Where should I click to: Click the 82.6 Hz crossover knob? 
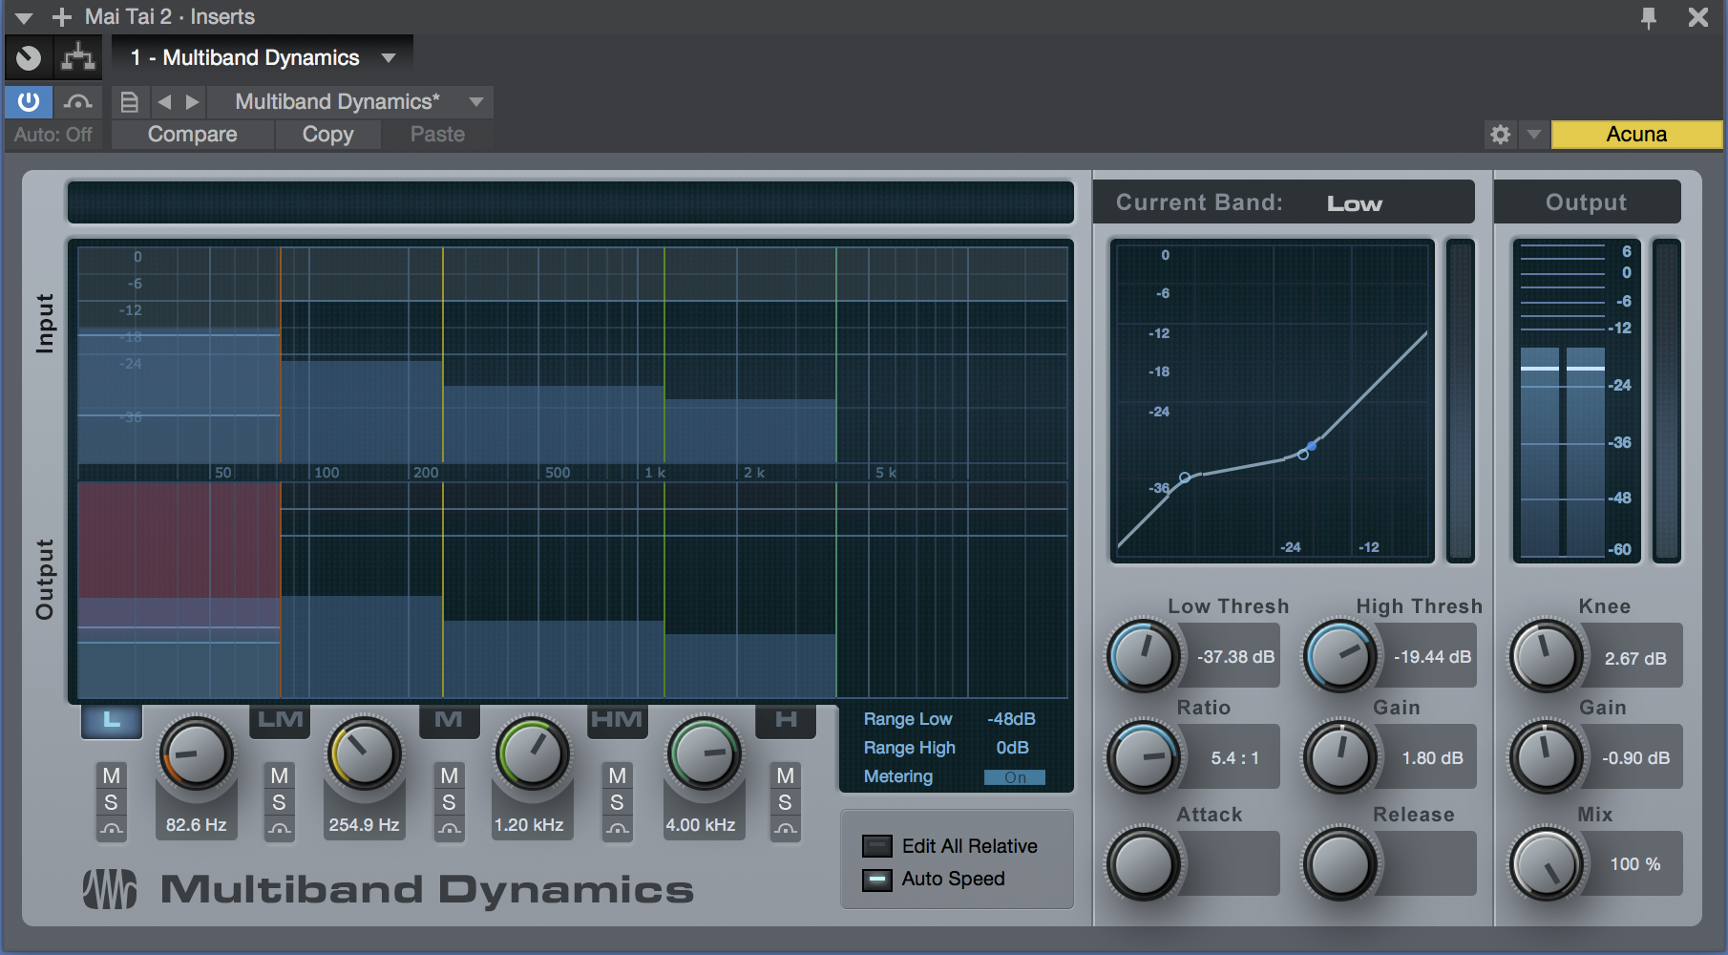196,754
